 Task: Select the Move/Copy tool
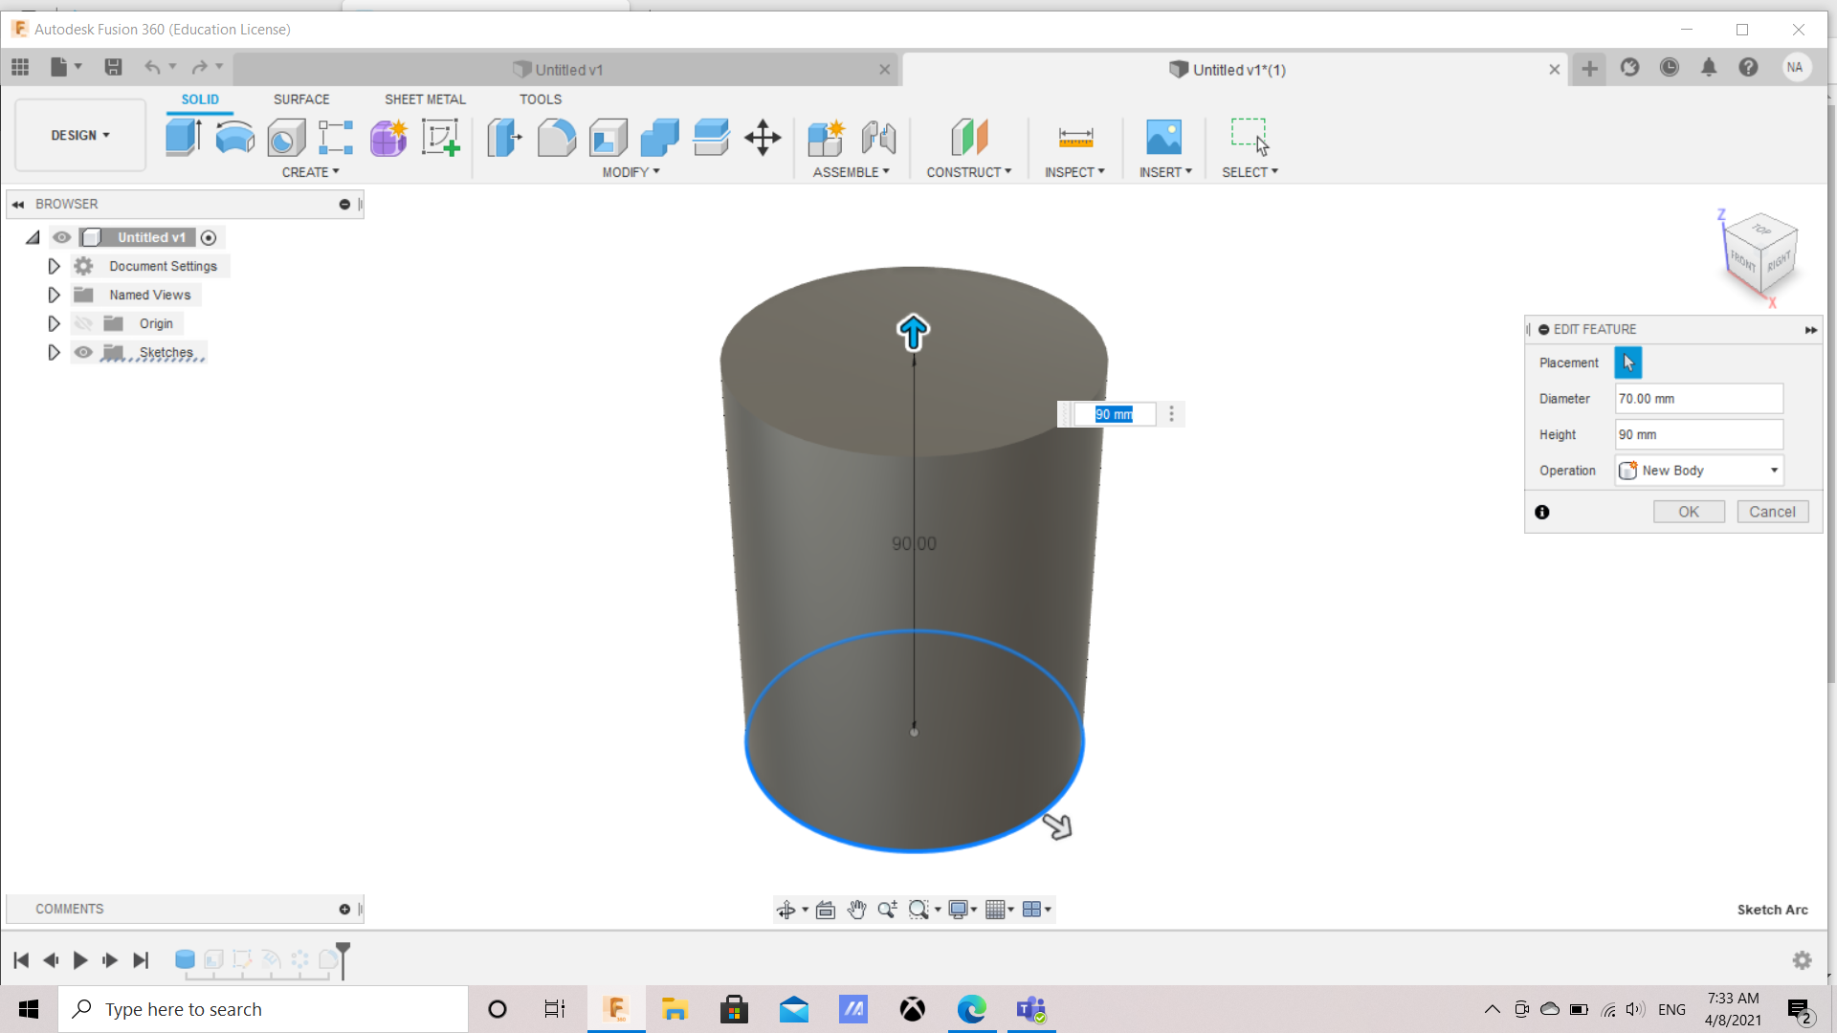(763, 137)
